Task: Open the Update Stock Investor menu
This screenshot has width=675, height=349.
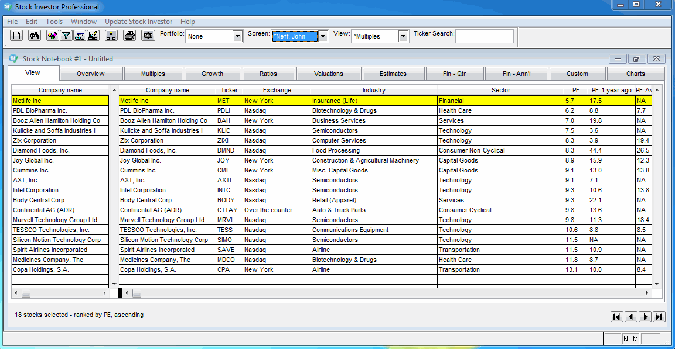Action: coord(138,22)
